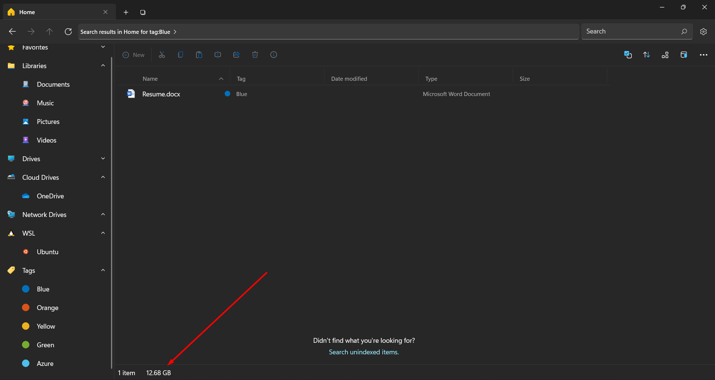Share Resume.docx via the Share icon
The height and width of the screenshot is (380, 715).
coord(236,55)
